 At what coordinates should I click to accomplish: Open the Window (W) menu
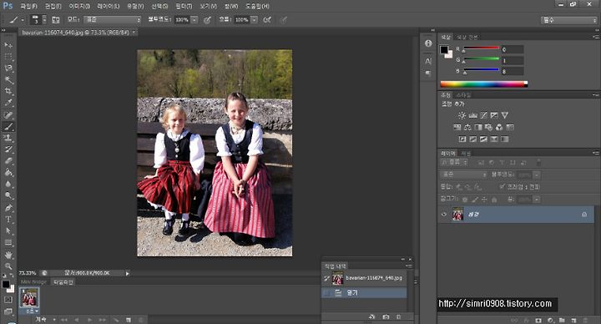231,6
